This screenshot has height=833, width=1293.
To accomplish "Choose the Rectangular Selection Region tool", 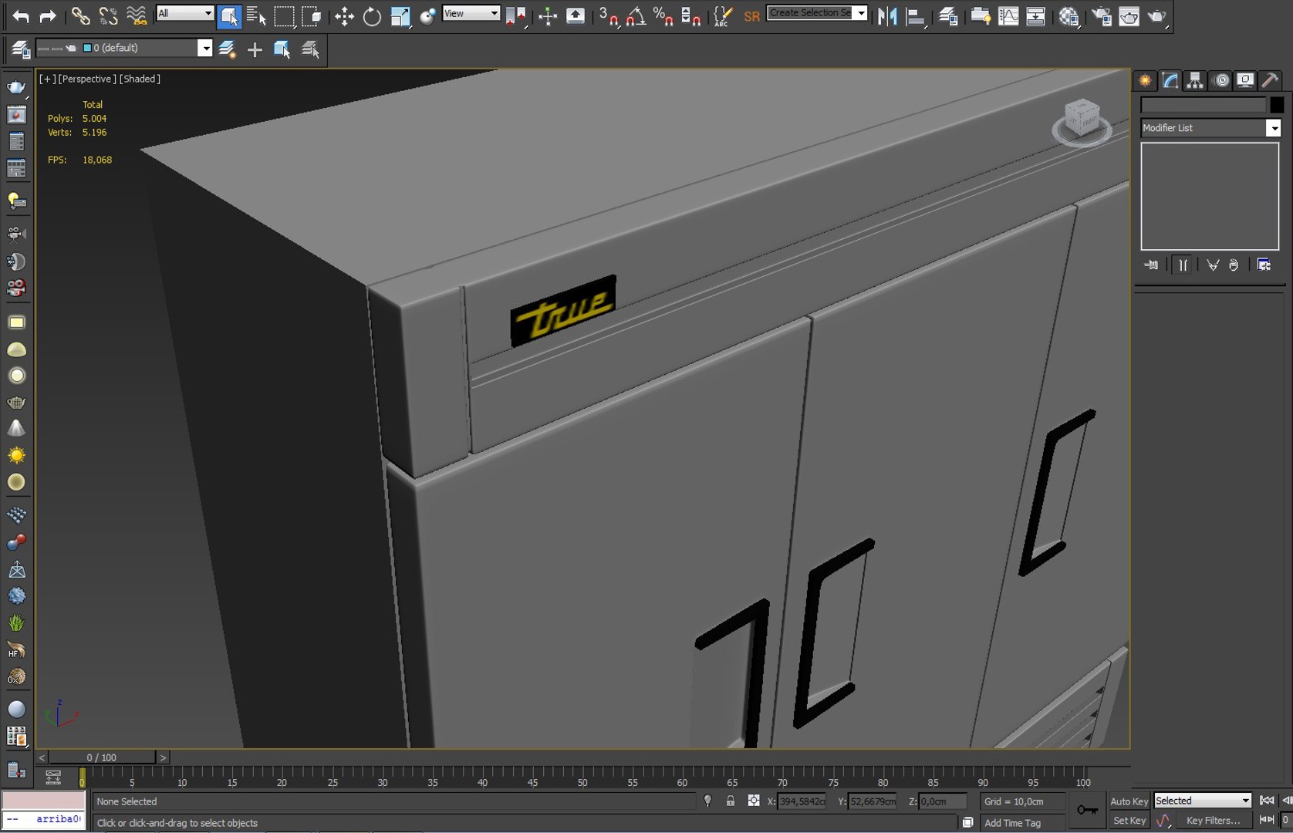I will (x=284, y=16).
